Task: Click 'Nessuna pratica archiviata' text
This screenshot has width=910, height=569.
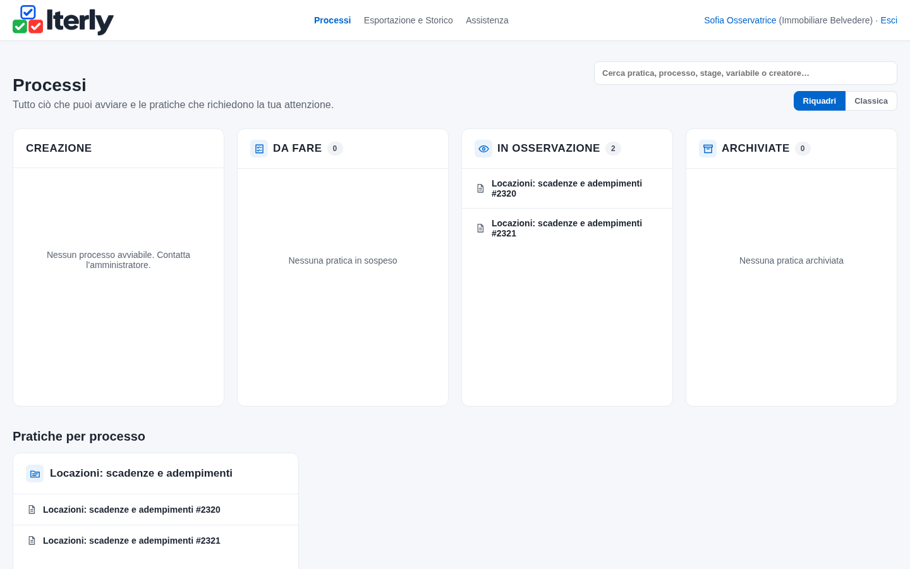Action: click(791, 260)
